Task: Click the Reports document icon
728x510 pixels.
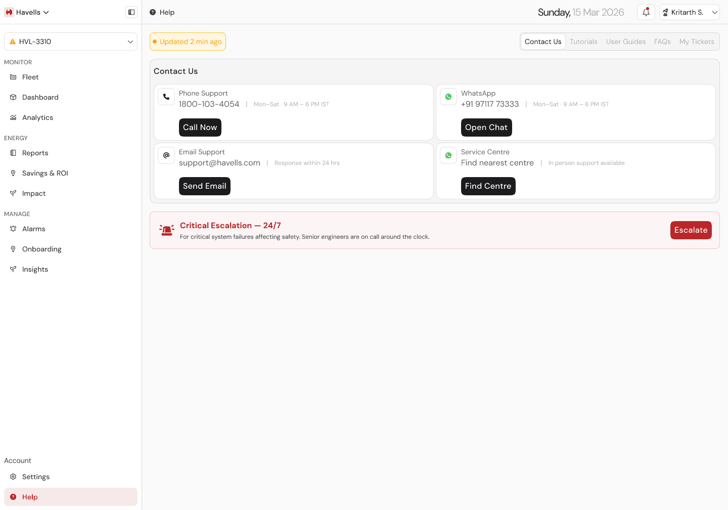Action: click(x=13, y=153)
